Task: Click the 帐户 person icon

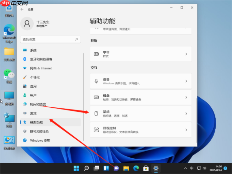Action: pos(25,95)
